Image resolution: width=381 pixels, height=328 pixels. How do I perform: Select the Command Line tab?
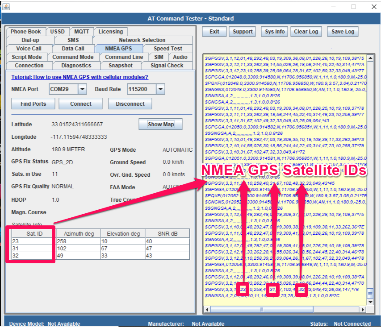124,57
